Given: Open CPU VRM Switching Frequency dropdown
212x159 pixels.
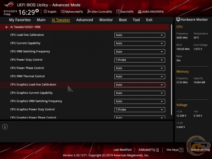Looking at the screenshot, I should click(140, 52).
